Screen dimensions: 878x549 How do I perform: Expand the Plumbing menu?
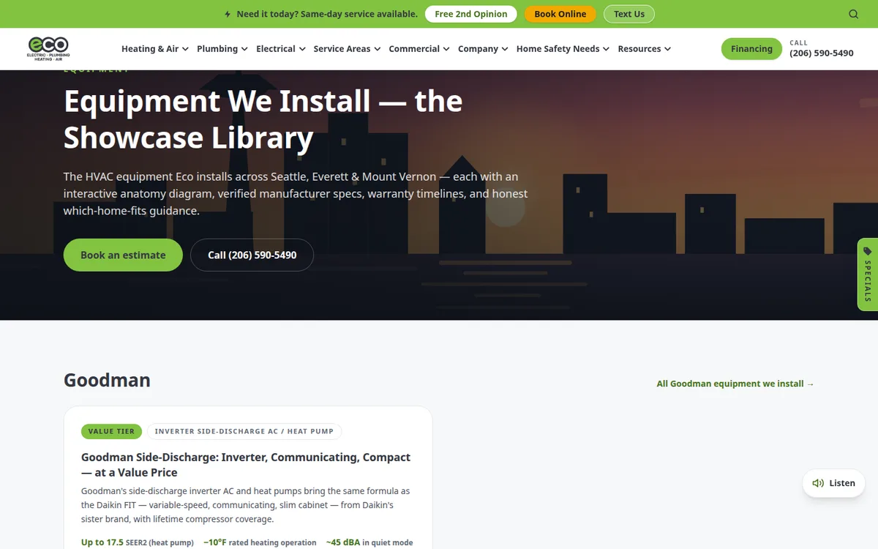coord(222,49)
